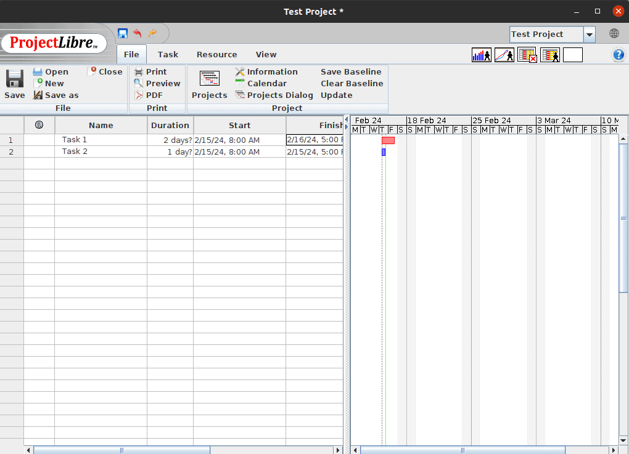Select row number 1 header

[x=11, y=140]
